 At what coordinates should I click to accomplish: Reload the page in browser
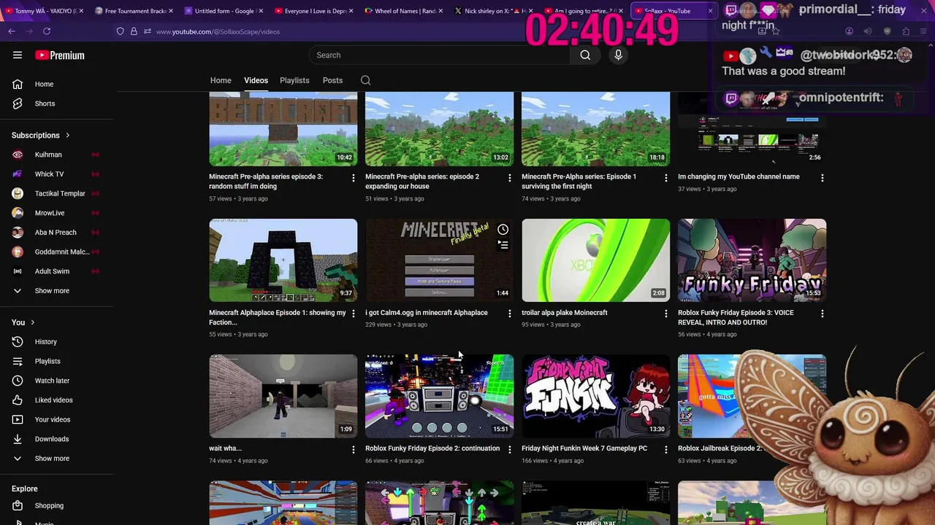click(x=46, y=31)
